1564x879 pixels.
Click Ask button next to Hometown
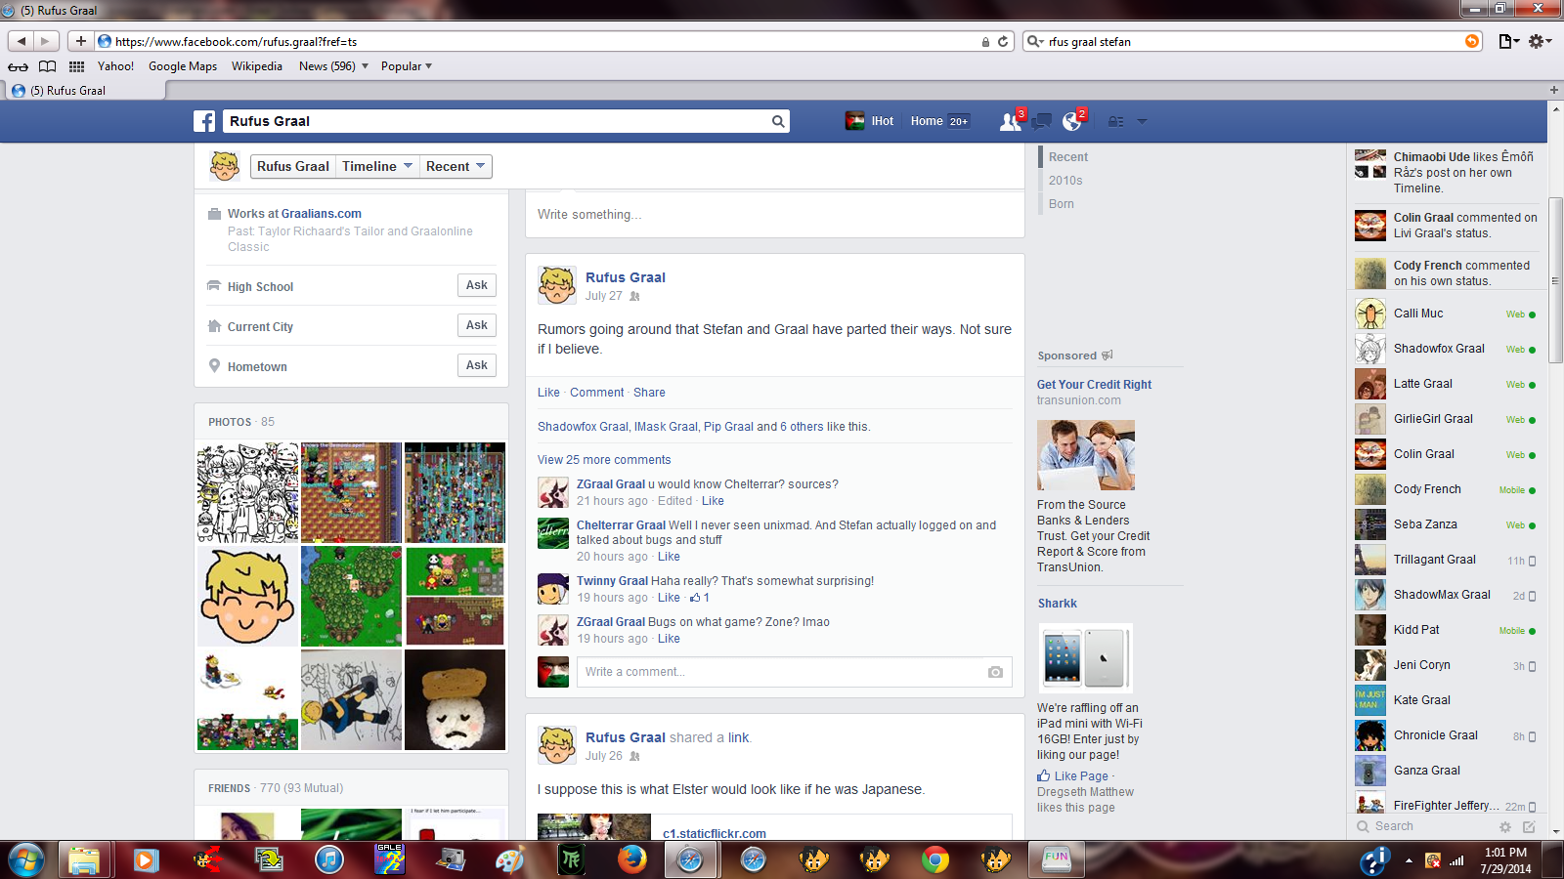pos(476,365)
